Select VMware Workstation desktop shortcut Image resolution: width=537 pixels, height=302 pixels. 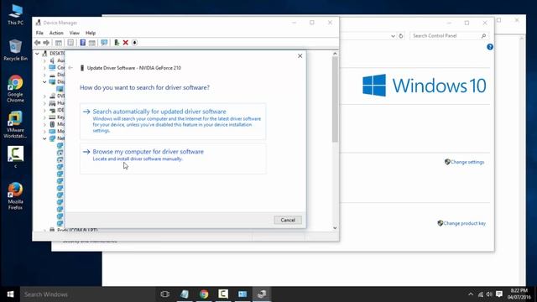15,125
